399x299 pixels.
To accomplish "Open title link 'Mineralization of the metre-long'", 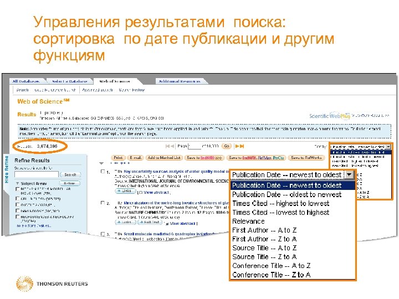I will pyautogui.click(x=176, y=203).
